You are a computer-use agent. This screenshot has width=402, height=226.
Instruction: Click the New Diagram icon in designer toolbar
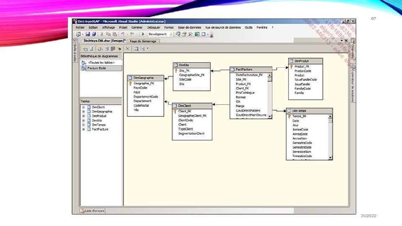click(100, 49)
